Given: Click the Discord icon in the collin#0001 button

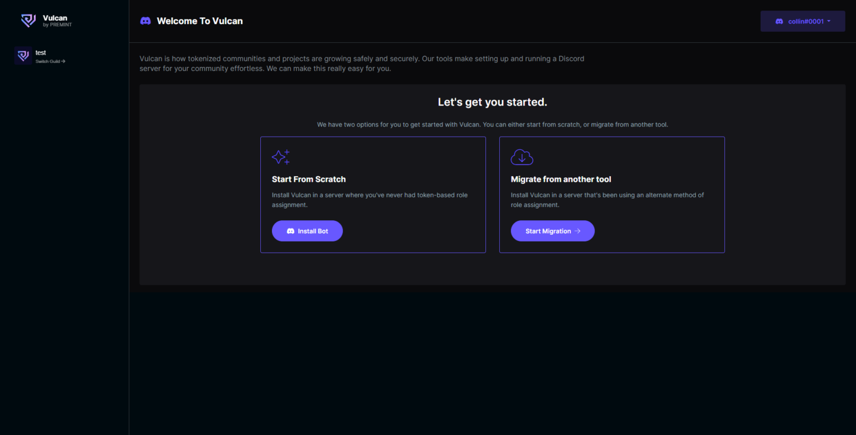Looking at the screenshot, I should point(779,21).
